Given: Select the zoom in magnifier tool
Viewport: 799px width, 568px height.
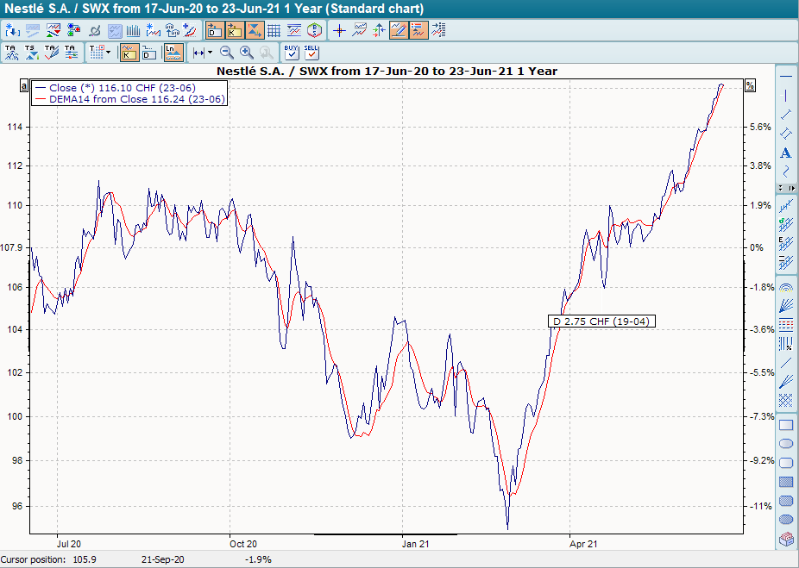Looking at the screenshot, I should 245,52.
